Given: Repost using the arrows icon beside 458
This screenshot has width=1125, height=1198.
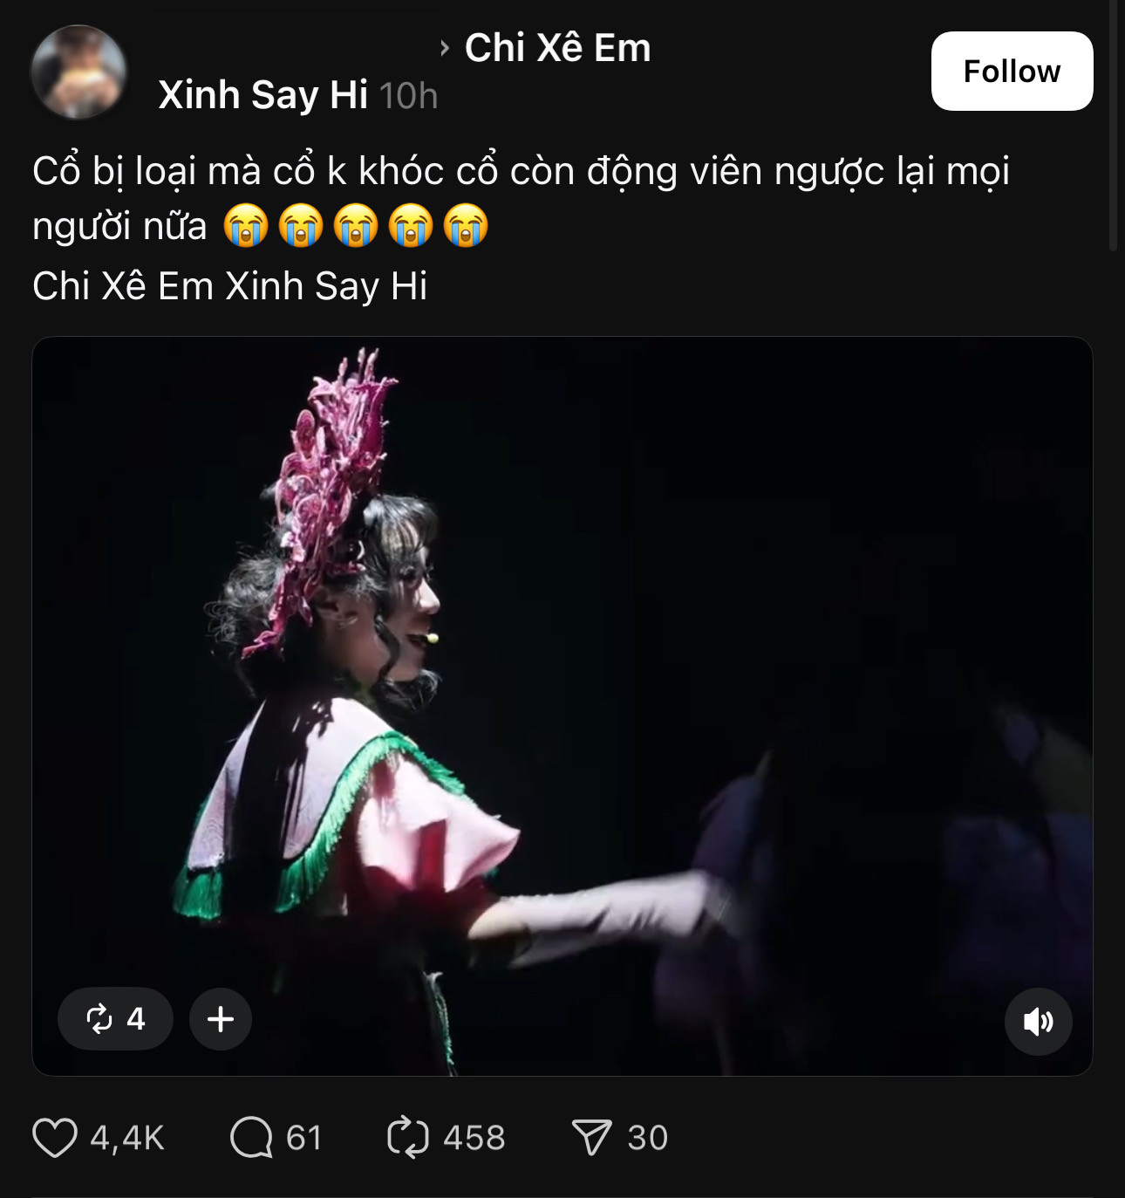Looking at the screenshot, I should click(x=407, y=1138).
